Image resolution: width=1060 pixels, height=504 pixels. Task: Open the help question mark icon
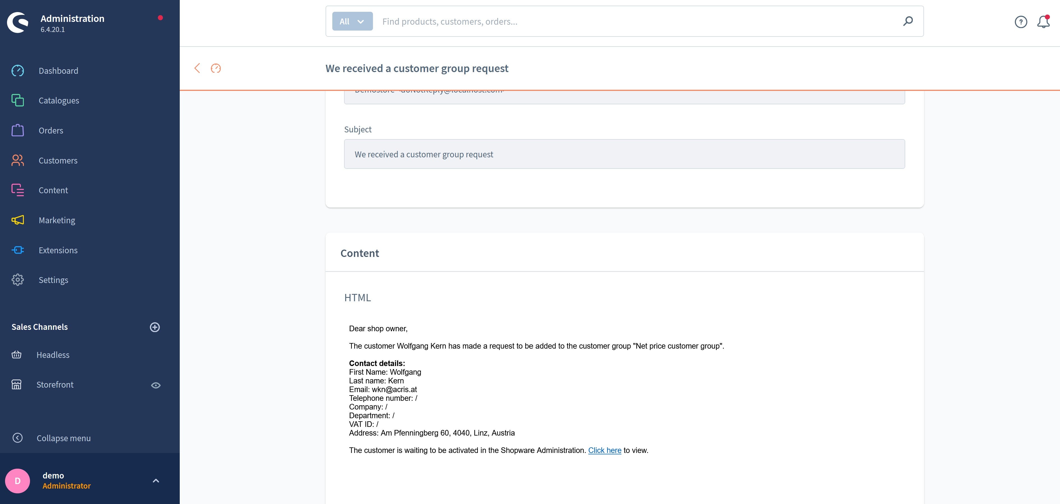click(x=1021, y=22)
